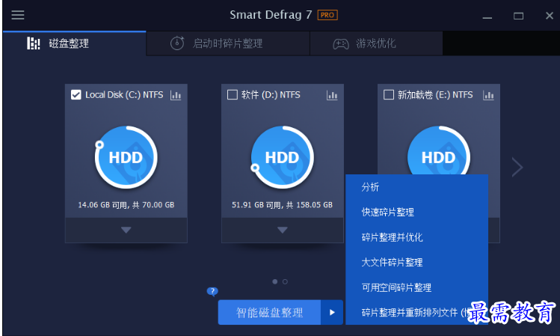Select 可用空间碎片整理 menu entry
560x336 pixels.
pyautogui.click(x=416, y=287)
